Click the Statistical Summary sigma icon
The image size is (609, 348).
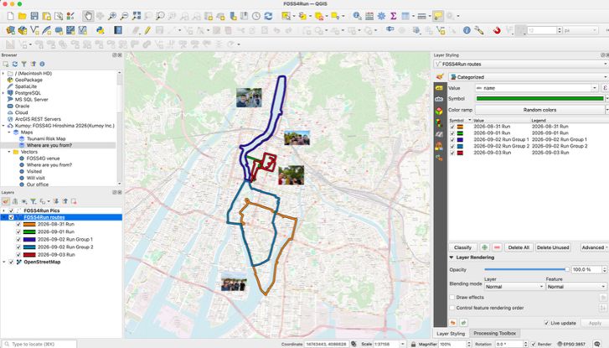click(x=393, y=16)
